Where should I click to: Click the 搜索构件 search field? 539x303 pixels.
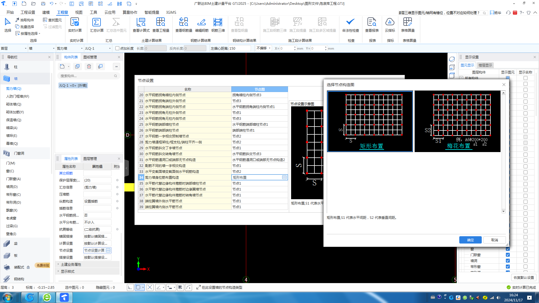[x=89, y=76]
